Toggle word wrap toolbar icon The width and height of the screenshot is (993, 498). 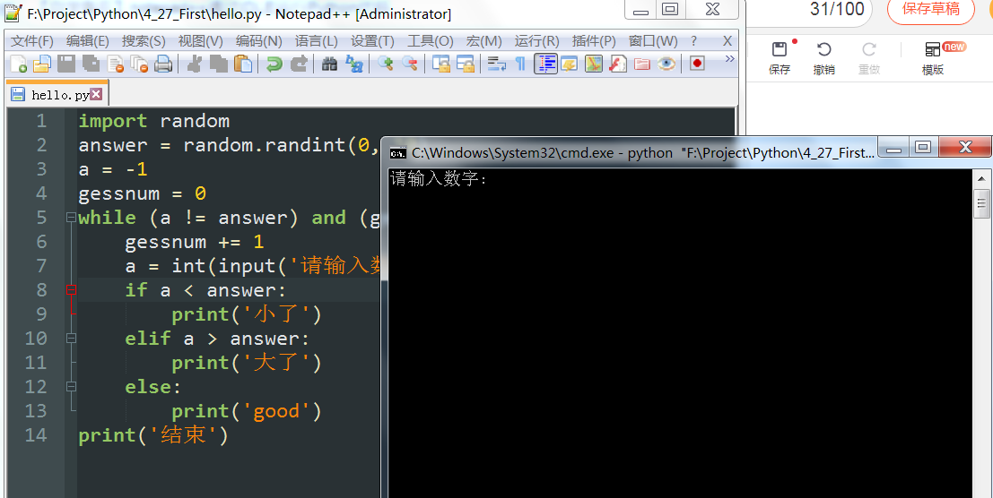pyautogui.click(x=497, y=64)
